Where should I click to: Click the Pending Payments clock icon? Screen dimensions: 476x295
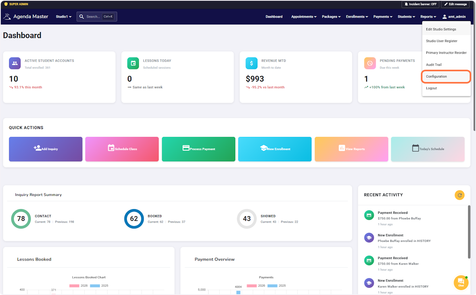point(370,63)
